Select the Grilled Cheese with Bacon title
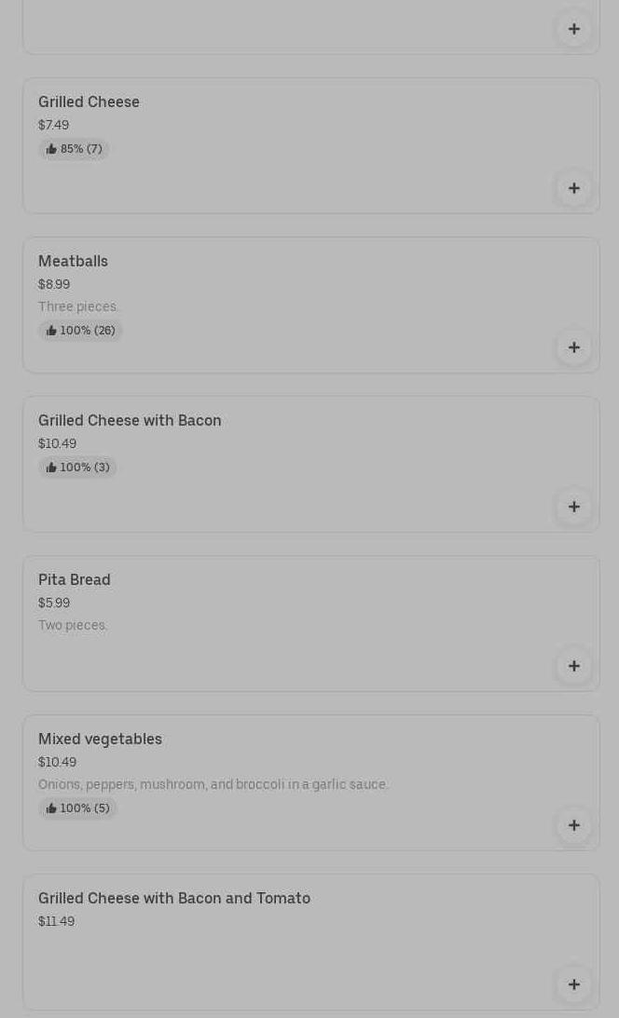This screenshot has width=619, height=1018. [130, 421]
